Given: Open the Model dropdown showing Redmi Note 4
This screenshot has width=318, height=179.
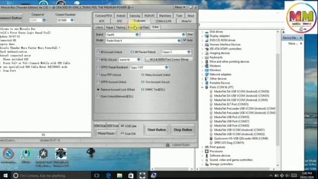Looking at the screenshot, I should [179, 41].
